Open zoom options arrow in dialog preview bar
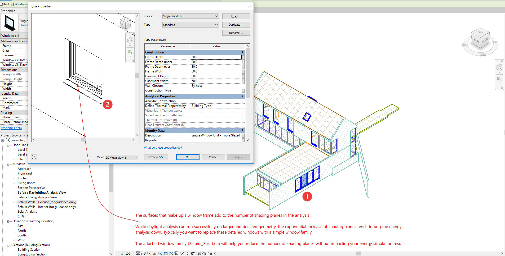This screenshot has width=505, height=256. point(130,57)
